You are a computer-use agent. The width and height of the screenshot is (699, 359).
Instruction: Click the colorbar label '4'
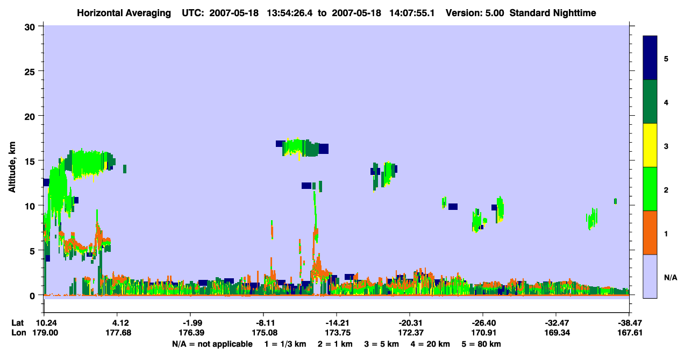[666, 102]
